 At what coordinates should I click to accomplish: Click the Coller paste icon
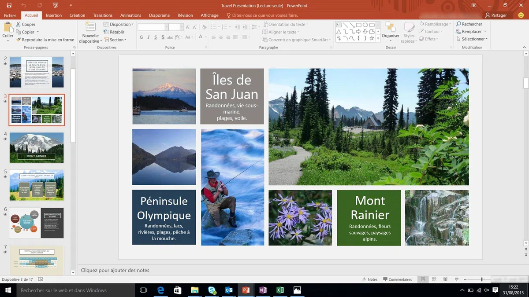[x=7, y=28]
